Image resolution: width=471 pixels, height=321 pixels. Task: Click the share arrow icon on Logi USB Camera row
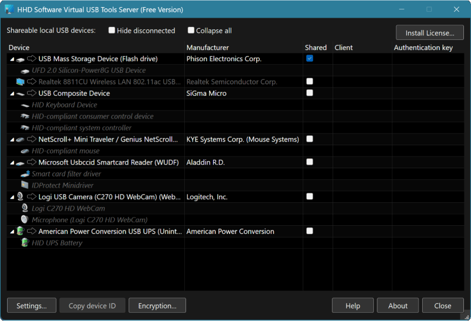pyautogui.click(x=32, y=197)
